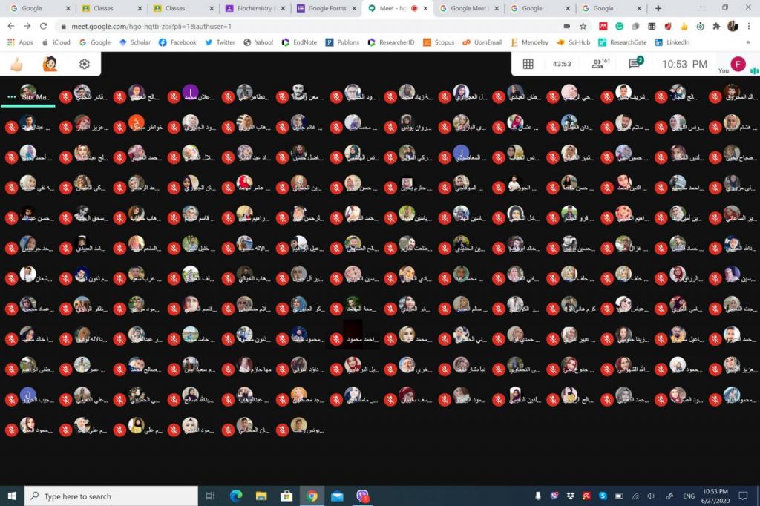Image resolution: width=760 pixels, height=506 pixels.
Task: Open Microsoft Edge from the taskbar
Action: (236, 496)
